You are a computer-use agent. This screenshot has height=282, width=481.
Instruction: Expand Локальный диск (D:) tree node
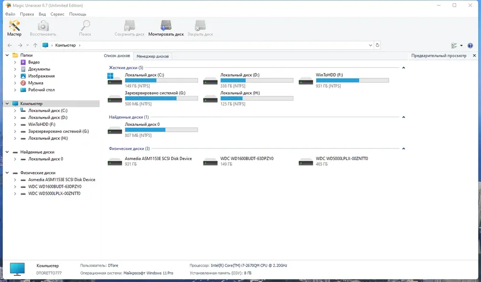[15, 118]
